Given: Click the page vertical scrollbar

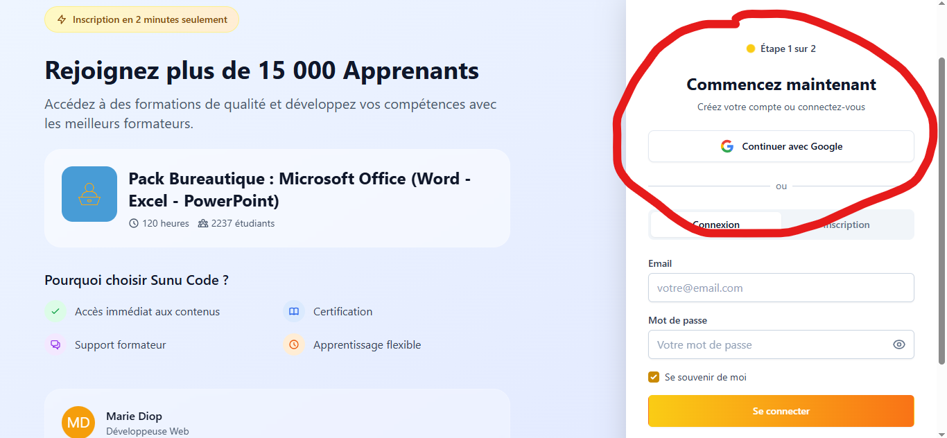Looking at the screenshot, I should 941,210.
